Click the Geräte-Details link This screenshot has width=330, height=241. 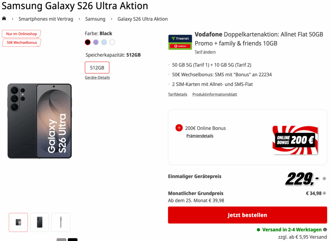[97, 77]
